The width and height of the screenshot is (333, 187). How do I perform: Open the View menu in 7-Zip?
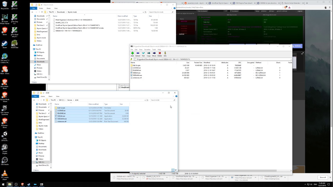pos(141,50)
